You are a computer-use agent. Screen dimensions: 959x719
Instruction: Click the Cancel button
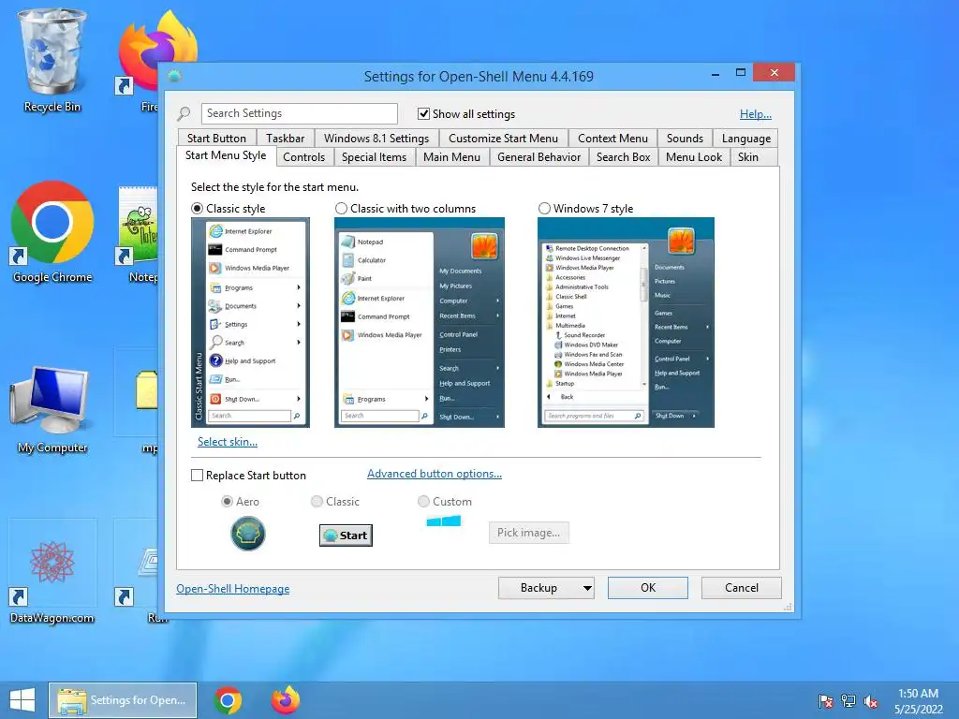point(742,588)
